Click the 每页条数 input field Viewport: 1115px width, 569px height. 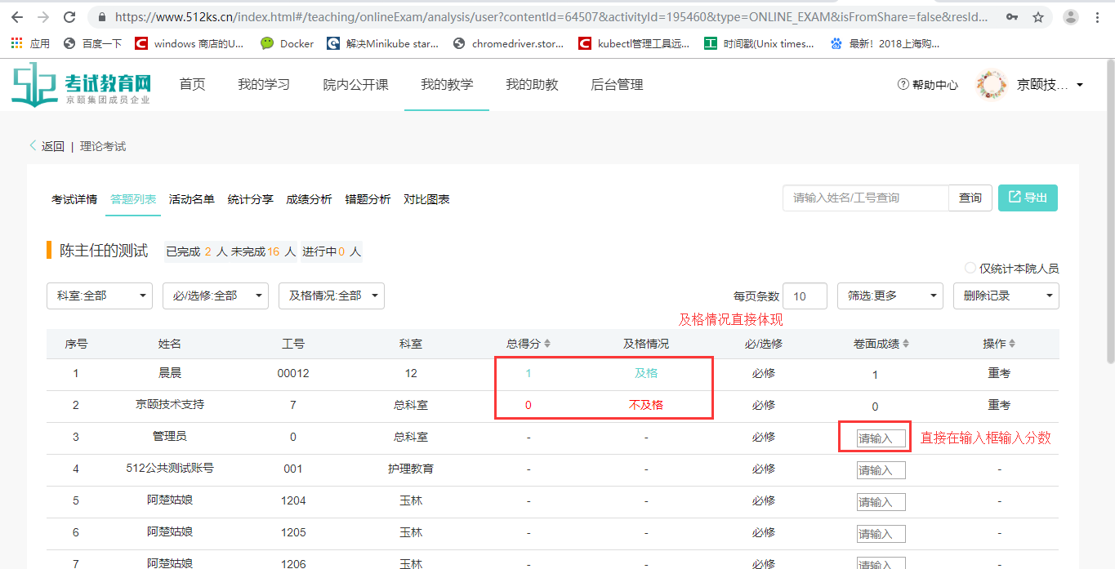(806, 296)
